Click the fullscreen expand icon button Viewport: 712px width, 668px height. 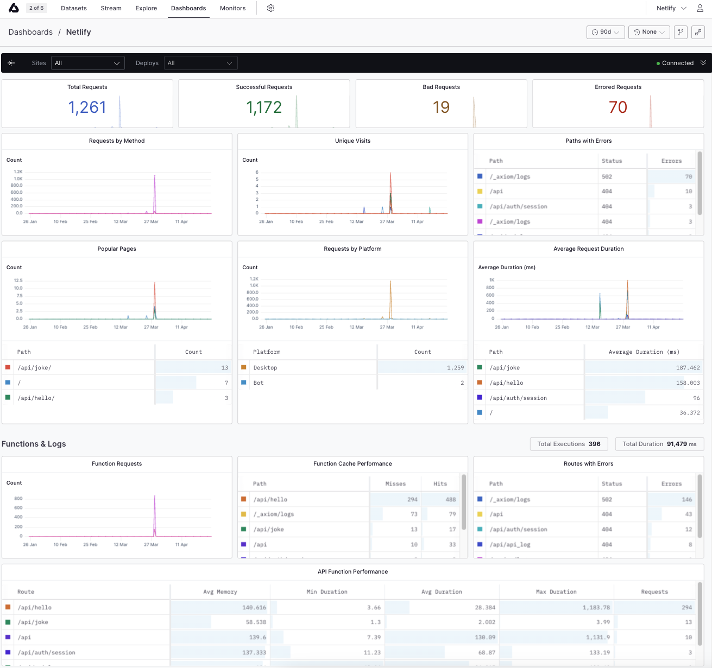click(698, 32)
